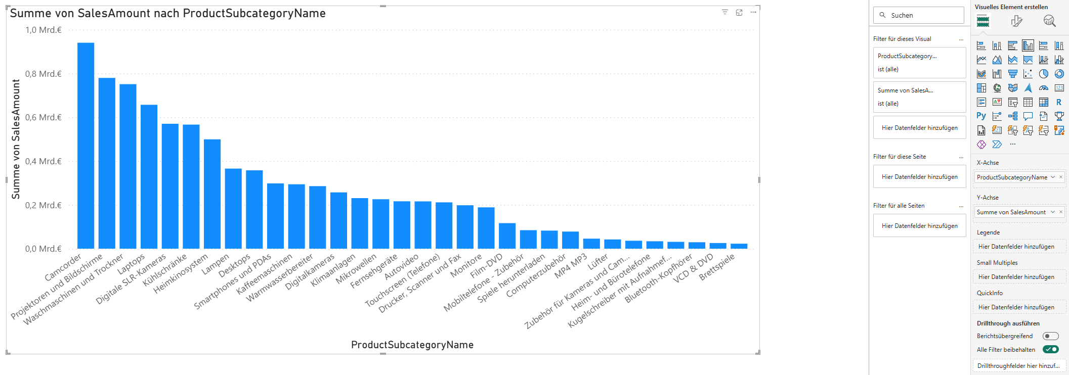Select the clustered bar chart visual icon
Image resolution: width=1069 pixels, height=375 pixels.
pos(1012,45)
